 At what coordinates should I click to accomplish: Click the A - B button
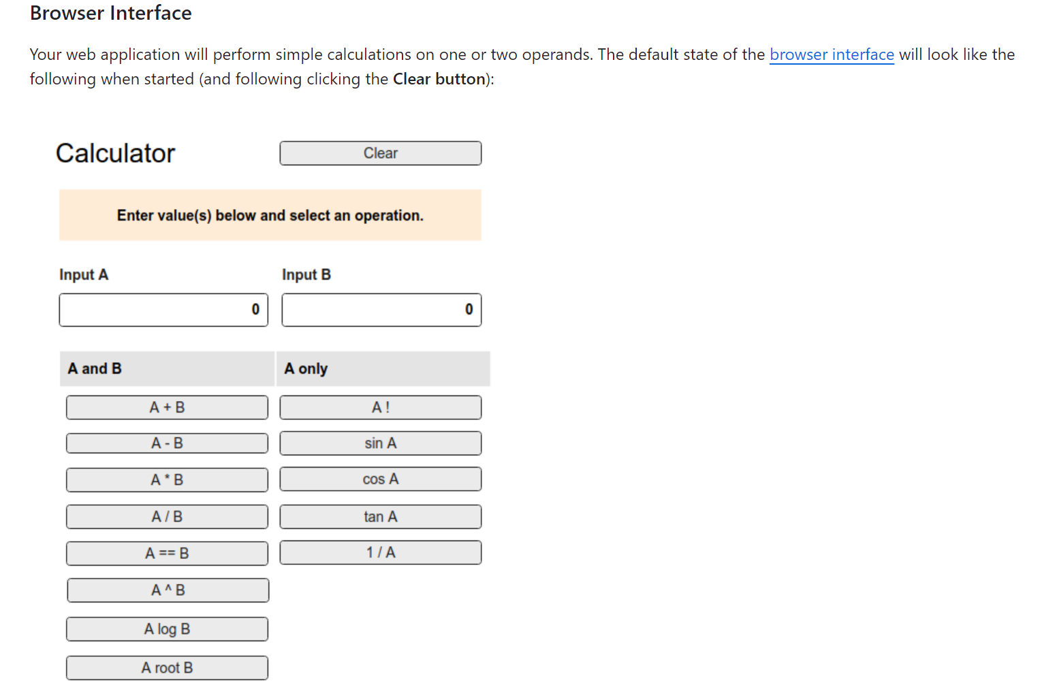point(167,443)
